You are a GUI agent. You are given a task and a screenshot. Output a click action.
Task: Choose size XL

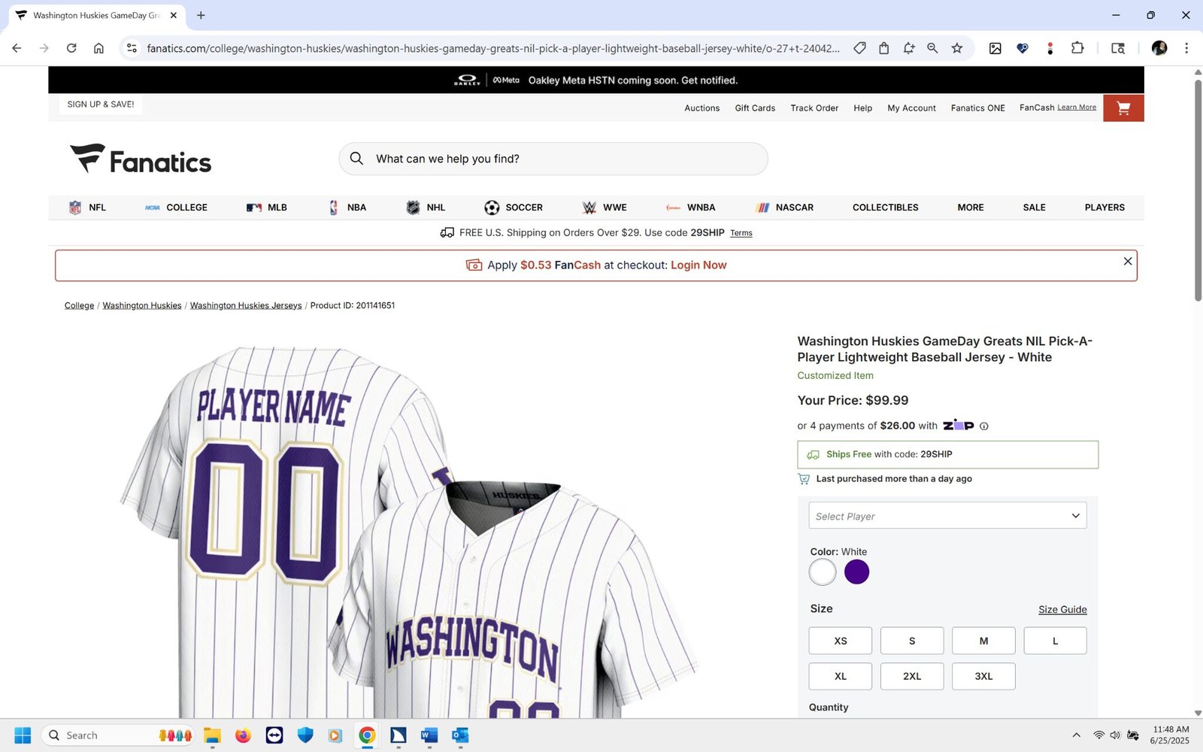click(x=841, y=676)
